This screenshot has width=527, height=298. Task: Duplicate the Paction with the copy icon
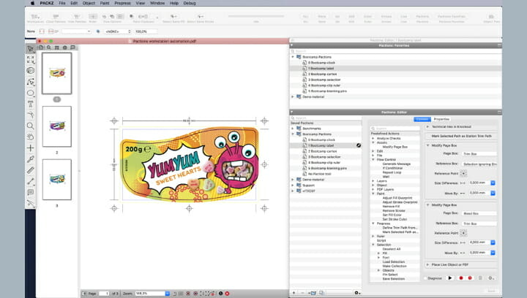coord(321,293)
